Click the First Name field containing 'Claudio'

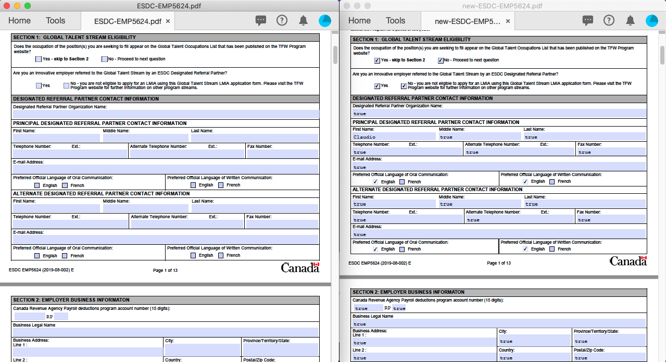[394, 136]
